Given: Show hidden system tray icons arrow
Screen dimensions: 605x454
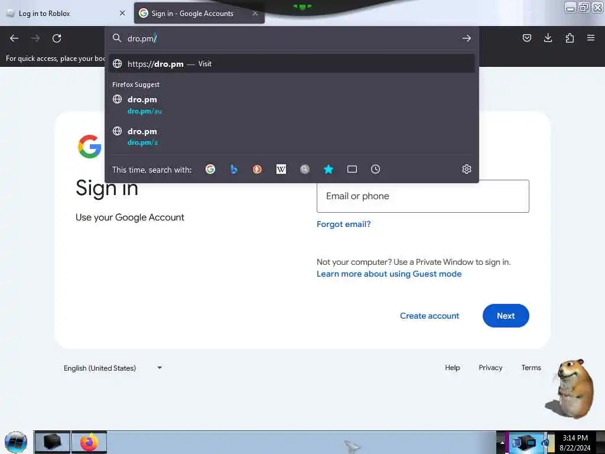Looking at the screenshot, I should pos(502,442).
